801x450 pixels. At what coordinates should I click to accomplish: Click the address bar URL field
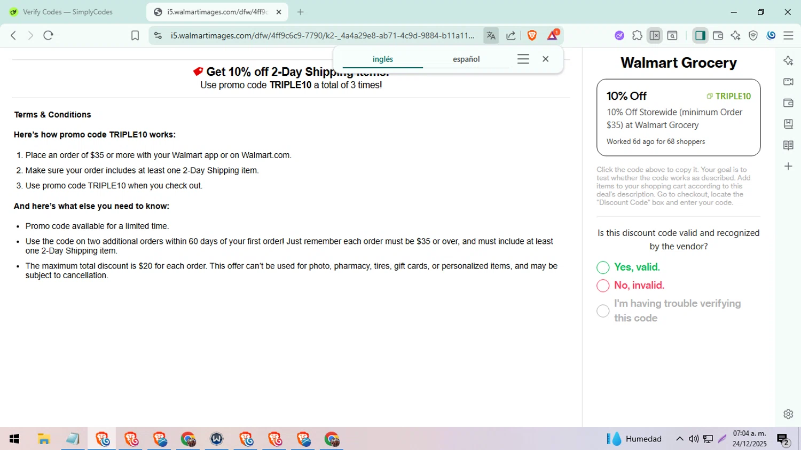[322, 35]
